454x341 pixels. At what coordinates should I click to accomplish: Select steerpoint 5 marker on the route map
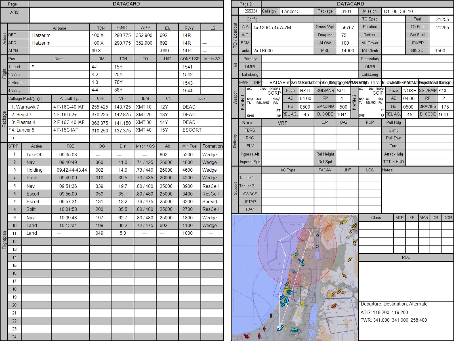pos(280,241)
